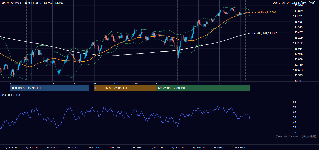Click the bottom date label 1/24 18:00
The image size is (319, 150).
(115, 148)
